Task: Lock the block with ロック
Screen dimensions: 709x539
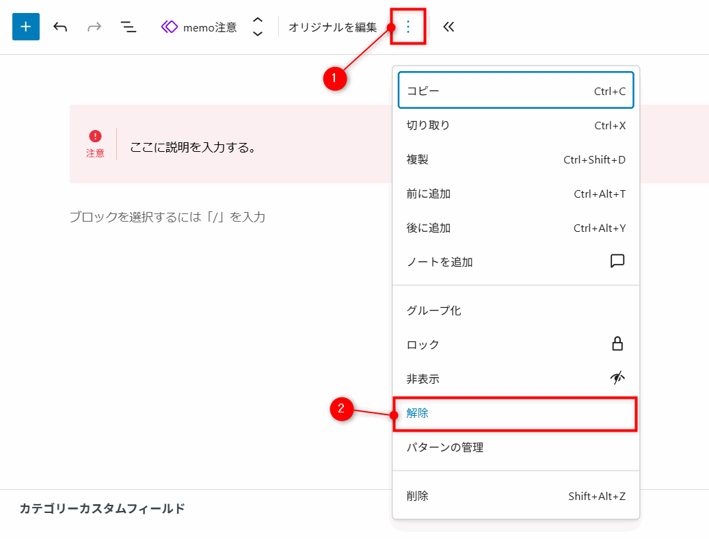Action: click(516, 345)
